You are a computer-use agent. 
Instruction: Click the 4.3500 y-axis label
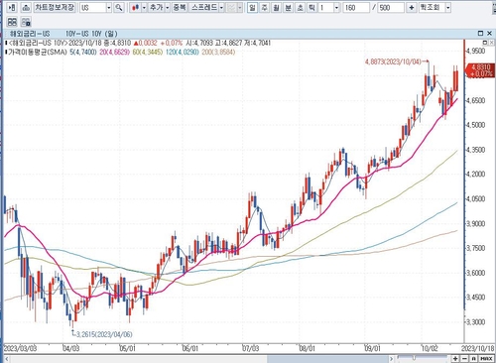coord(476,150)
